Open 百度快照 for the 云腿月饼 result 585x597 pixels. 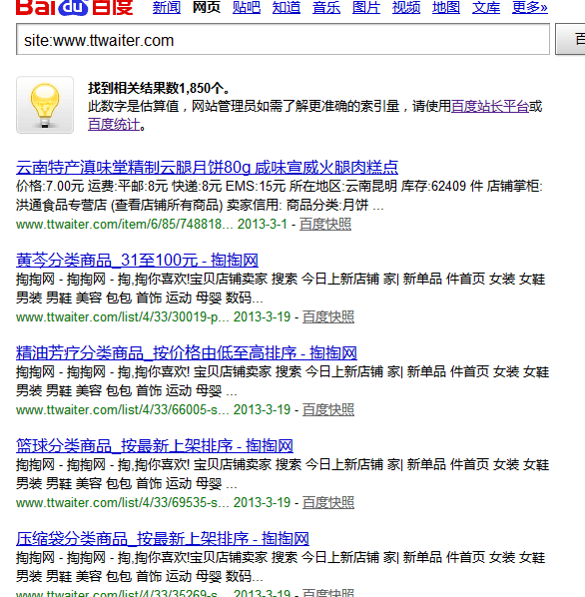[325, 225]
